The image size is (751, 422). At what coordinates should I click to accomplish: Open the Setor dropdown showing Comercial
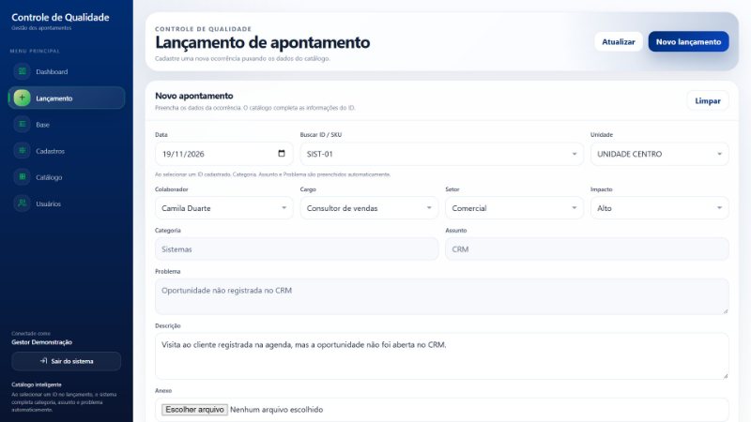[513, 208]
